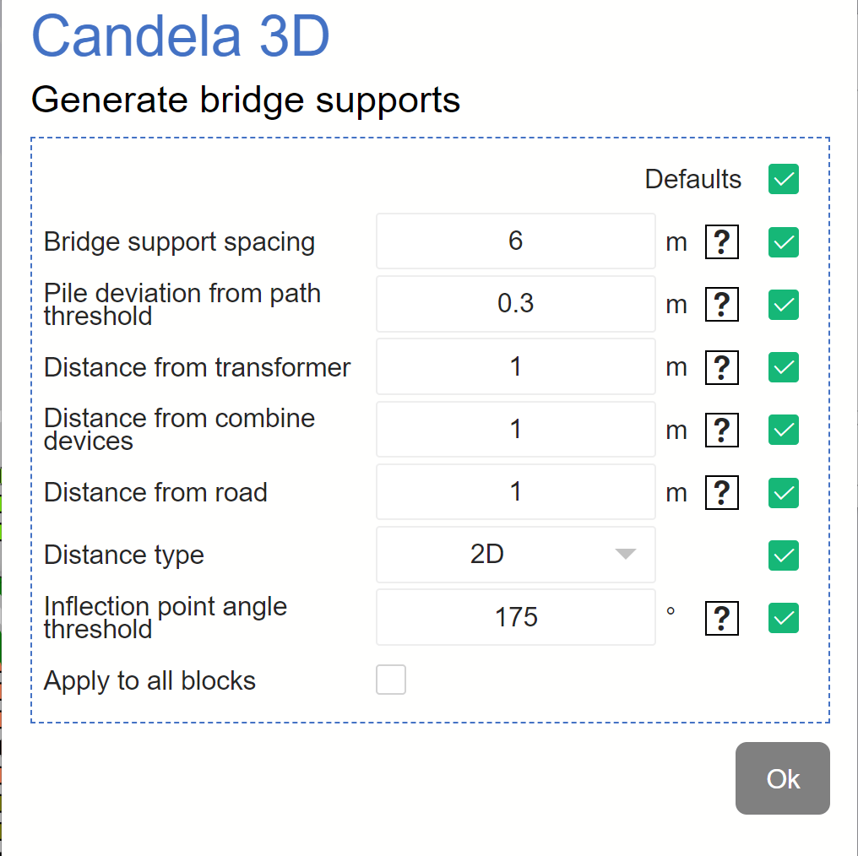Viewport: 858px width, 856px height.
Task: Toggle the Defaults checkbox
Action: (783, 179)
